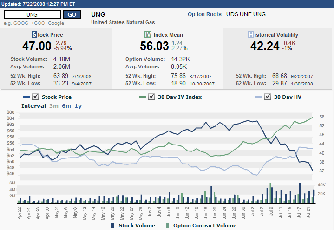The height and width of the screenshot is (230, 334).
Task: Click the IV 52 week low 18.90
Action: coord(178,83)
